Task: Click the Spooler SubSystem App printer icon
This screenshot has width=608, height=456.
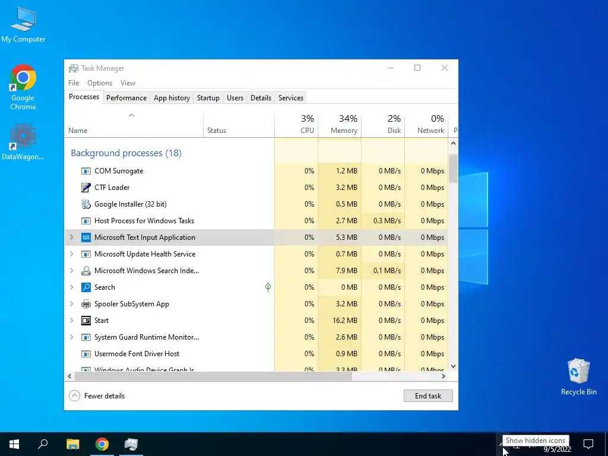Action: pos(85,304)
